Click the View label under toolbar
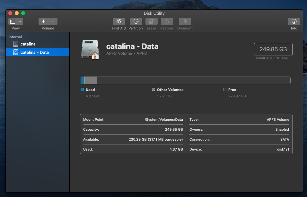 coord(16,28)
